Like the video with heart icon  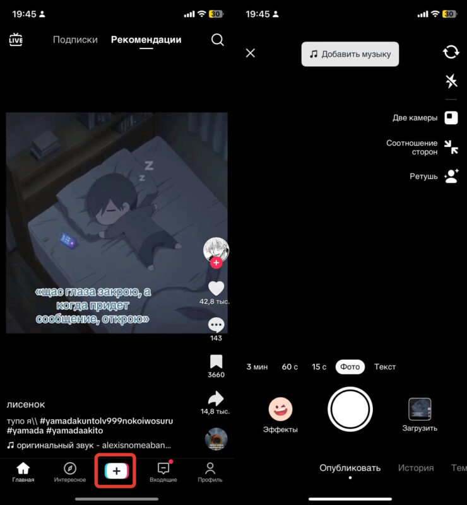pyautogui.click(x=216, y=288)
